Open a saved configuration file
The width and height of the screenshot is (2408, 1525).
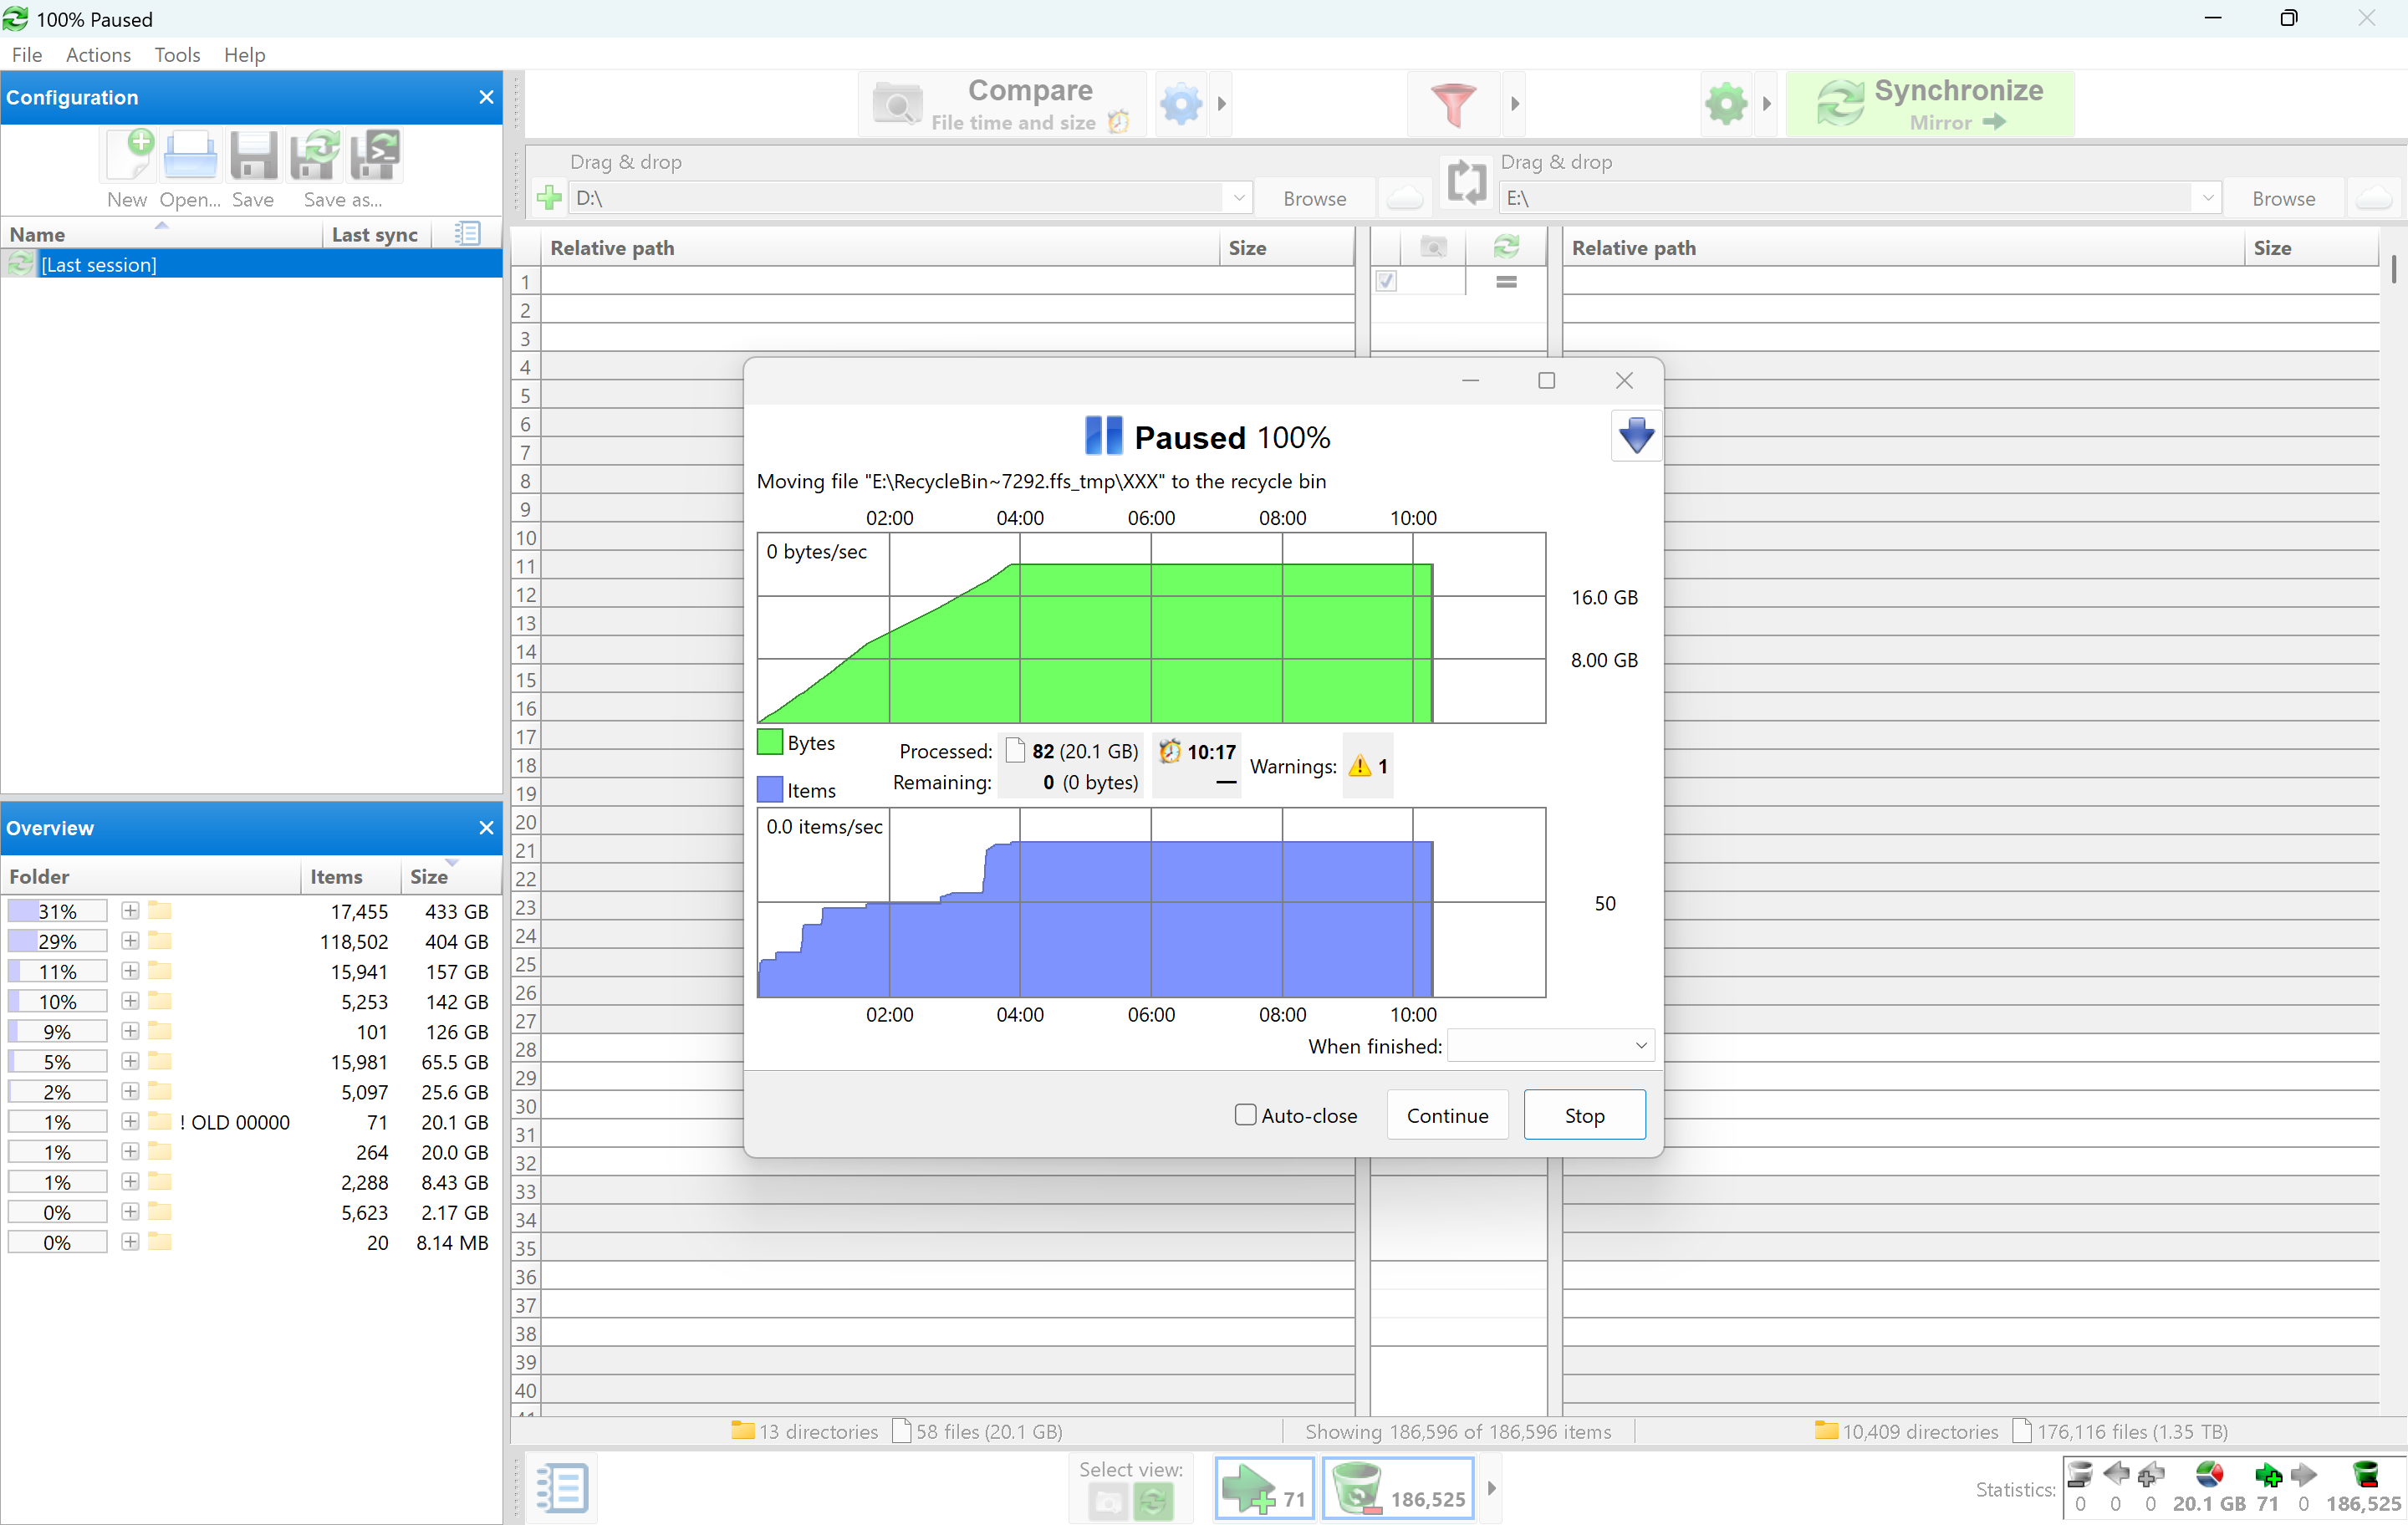click(190, 155)
